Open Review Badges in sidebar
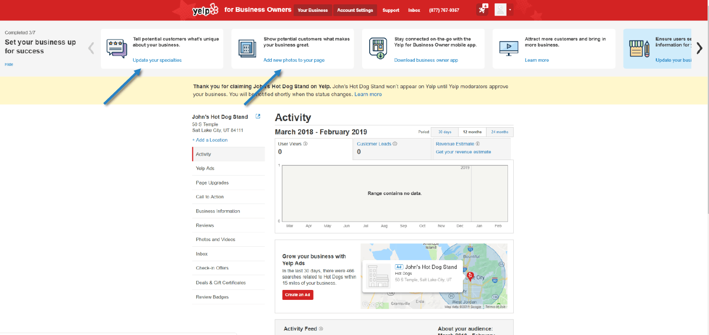Viewport: 709px width, 335px height. coord(229,297)
